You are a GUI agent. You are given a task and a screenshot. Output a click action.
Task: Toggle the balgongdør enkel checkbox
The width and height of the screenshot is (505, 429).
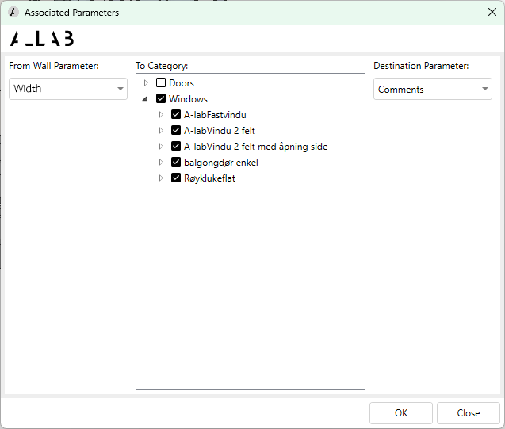tap(176, 163)
